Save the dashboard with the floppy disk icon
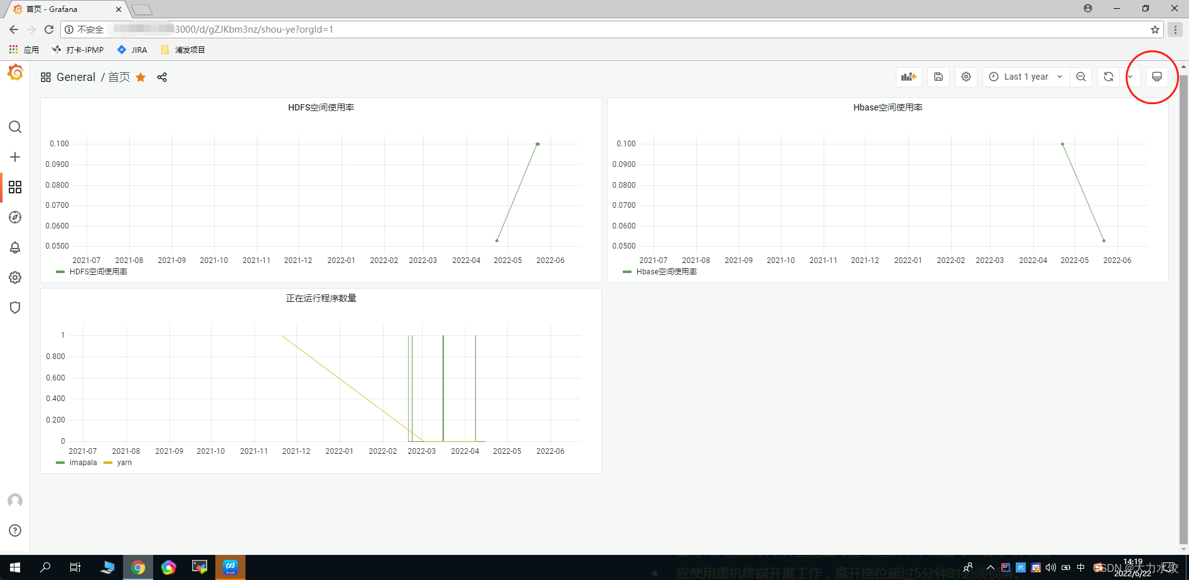 (938, 77)
